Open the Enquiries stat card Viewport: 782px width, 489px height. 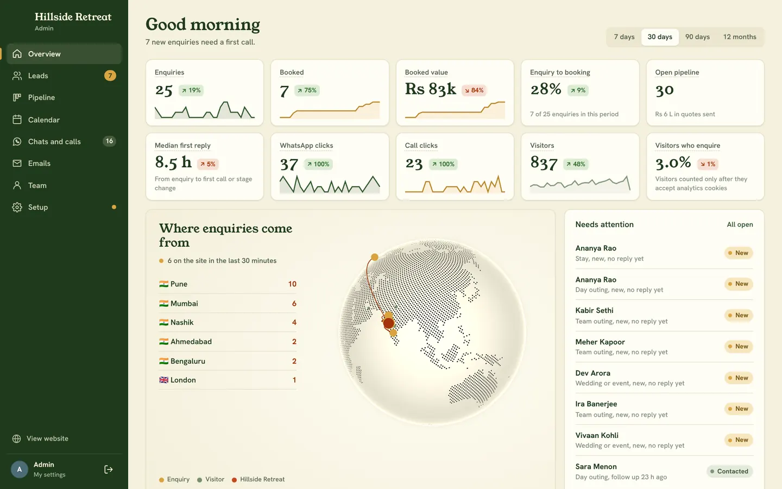205,93
